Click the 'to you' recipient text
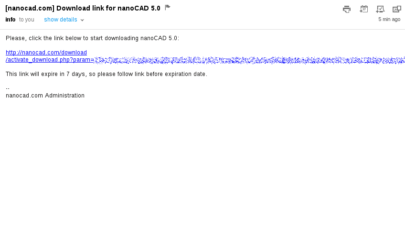This screenshot has width=405, height=227. tap(27, 20)
